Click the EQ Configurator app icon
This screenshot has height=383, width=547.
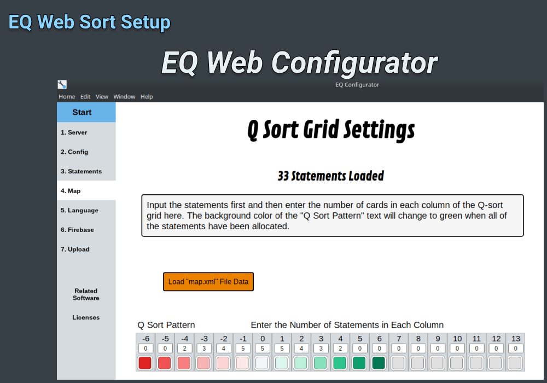tap(62, 85)
